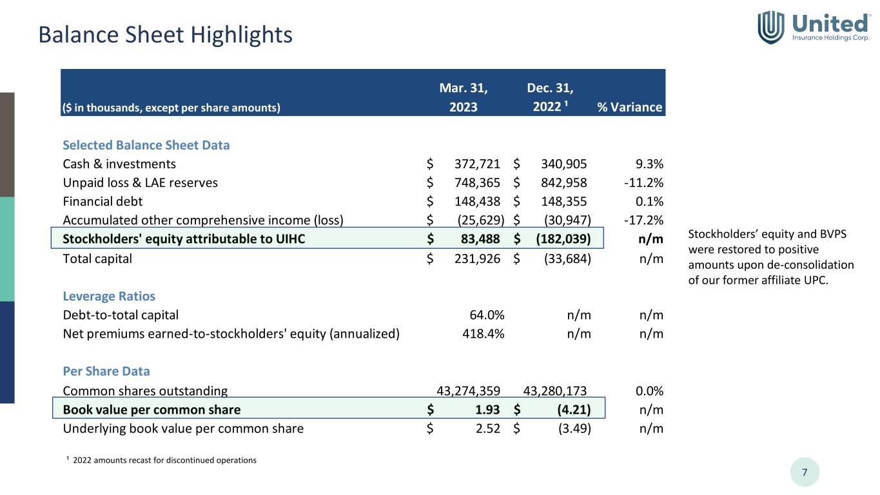The height and width of the screenshot is (495, 880).
Task: Click the footnote about 2022 amounts recast
Action: (x=161, y=460)
